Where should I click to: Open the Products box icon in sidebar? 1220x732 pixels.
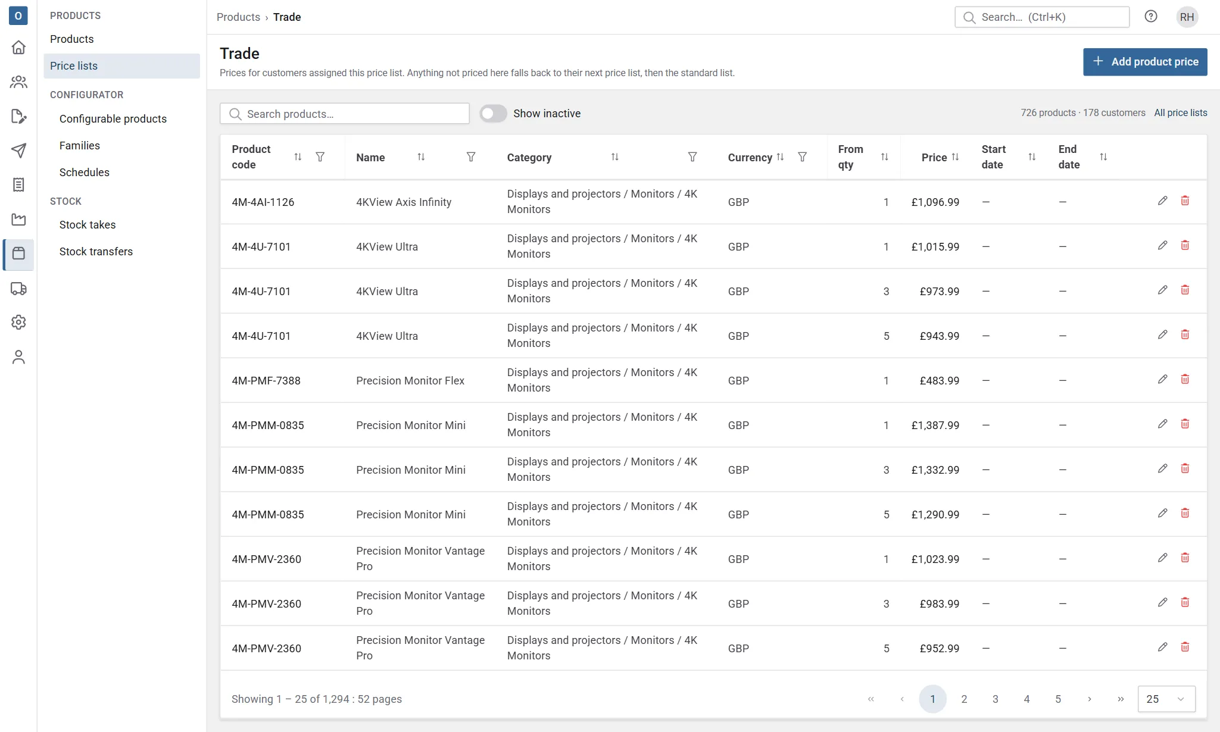tap(18, 254)
